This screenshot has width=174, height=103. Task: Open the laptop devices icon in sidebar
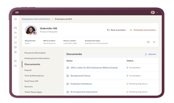[x=15, y=42]
